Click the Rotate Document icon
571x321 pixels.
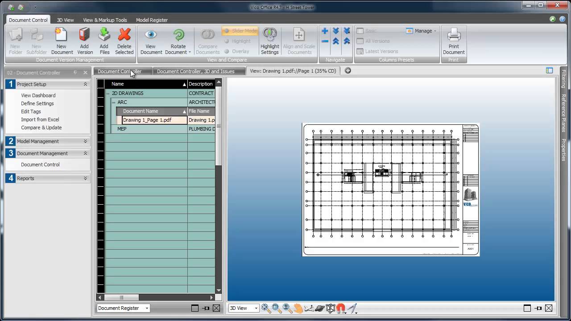point(178,36)
